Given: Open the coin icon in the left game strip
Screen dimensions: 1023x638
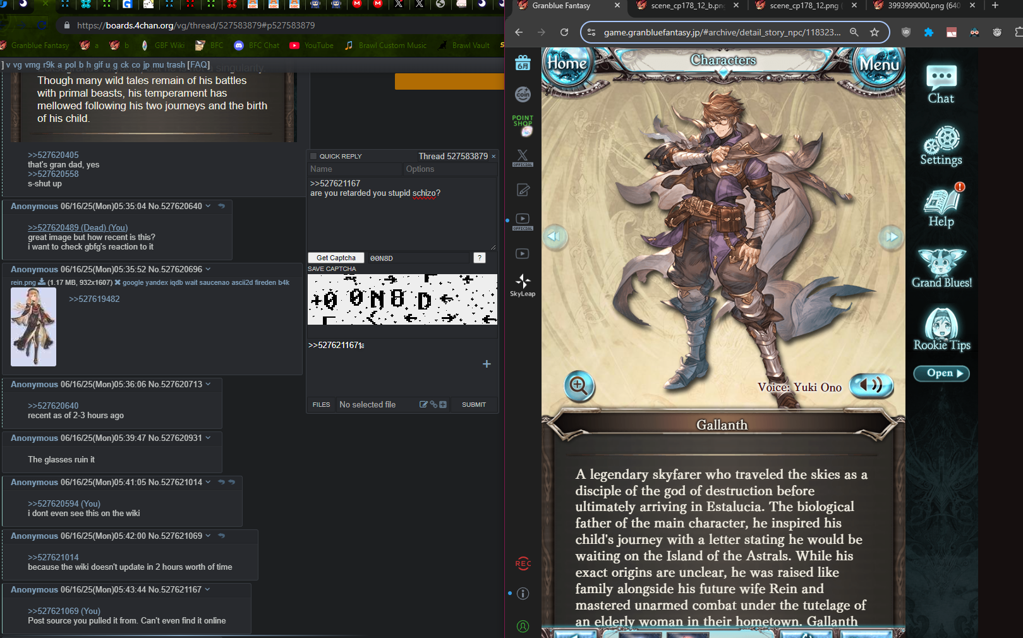Looking at the screenshot, I should [523, 94].
